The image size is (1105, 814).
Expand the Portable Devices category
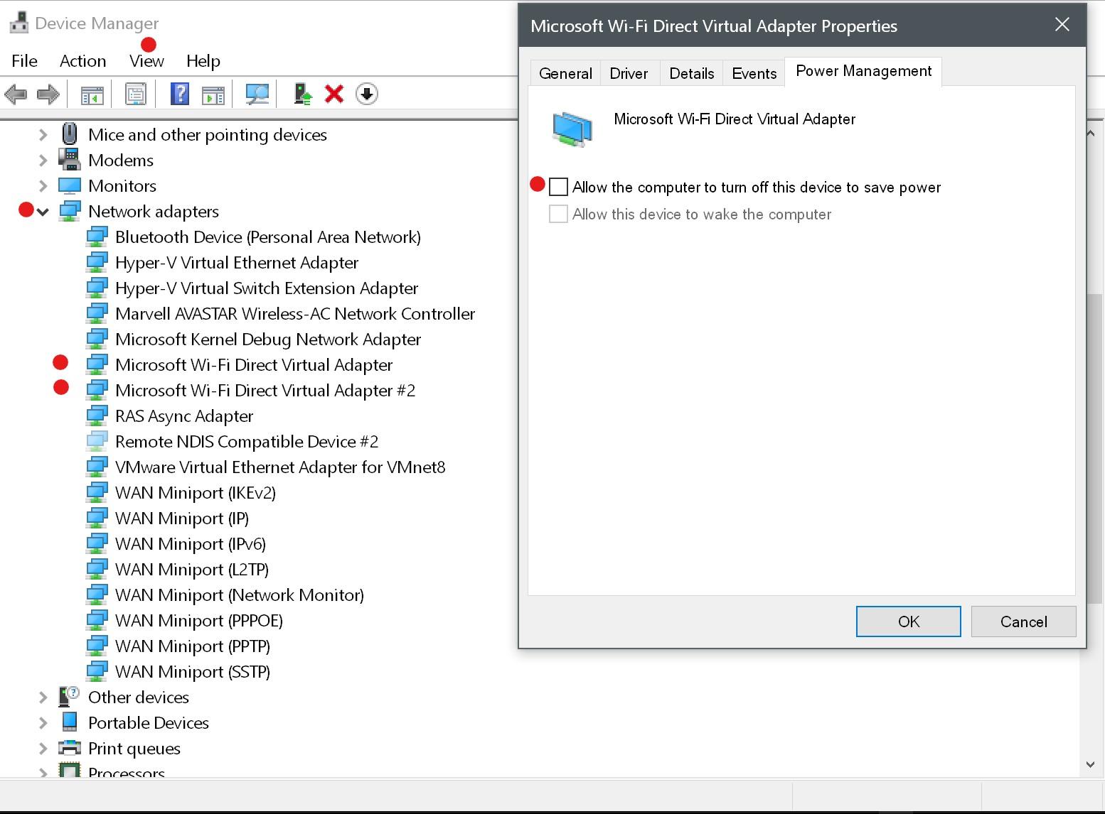point(43,723)
